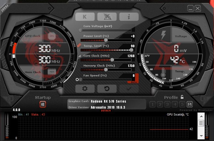The image size is (214, 141).
Task: Click the Profile label
Action: tap(171, 97)
